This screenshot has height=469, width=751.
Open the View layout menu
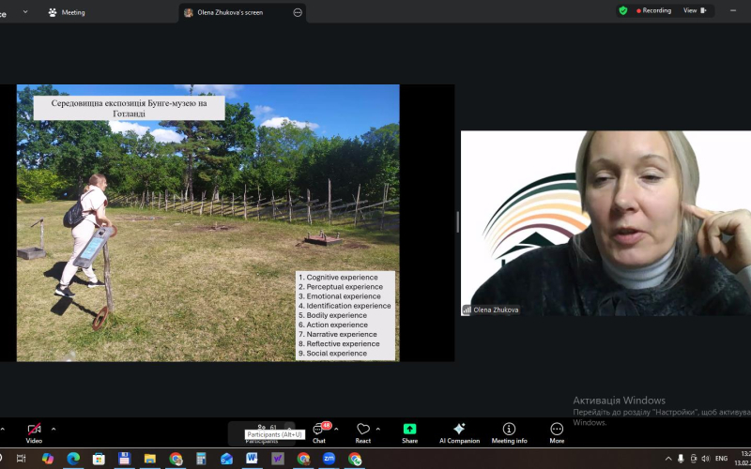(x=694, y=10)
